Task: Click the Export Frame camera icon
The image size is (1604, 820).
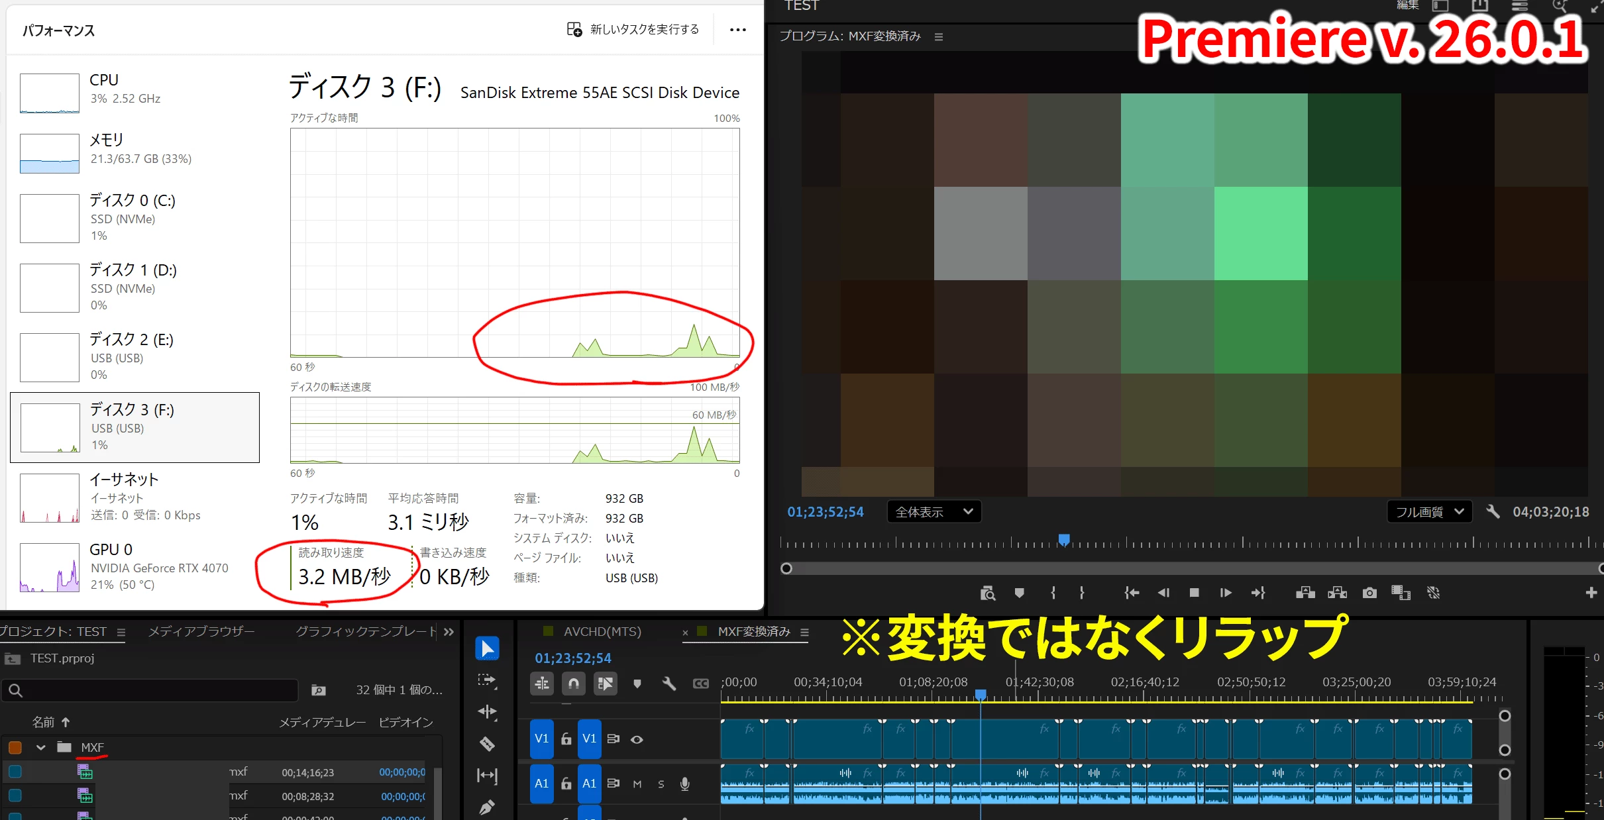Action: point(1369,593)
